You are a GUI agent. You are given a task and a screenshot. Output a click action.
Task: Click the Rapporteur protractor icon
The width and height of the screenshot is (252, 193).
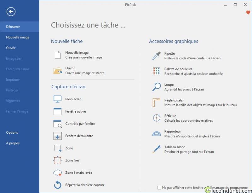157,134
